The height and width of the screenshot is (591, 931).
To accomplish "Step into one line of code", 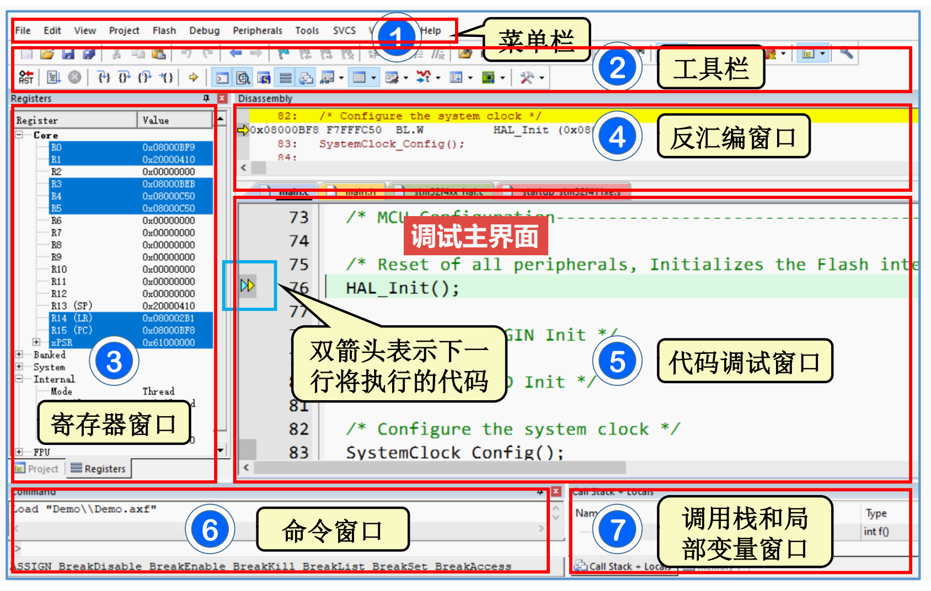I will coord(104,77).
